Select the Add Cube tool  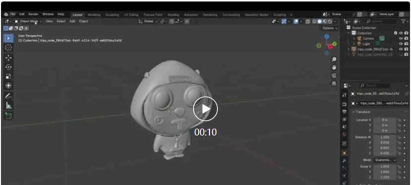coord(8,116)
